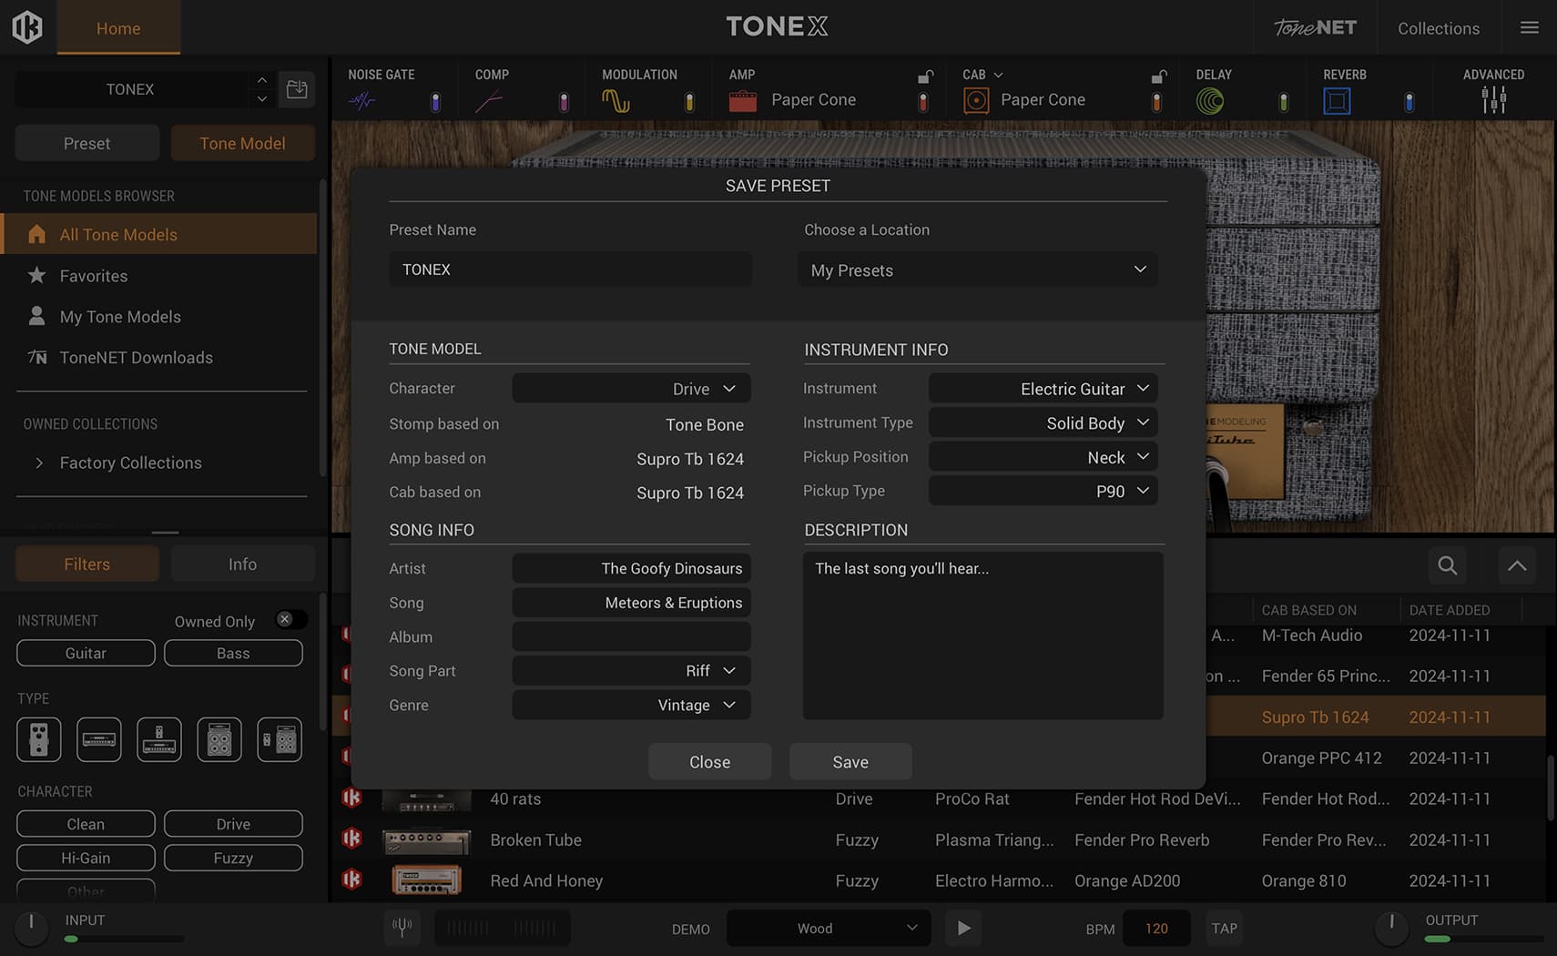Toggle the AMP lock icon
Image resolution: width=1557 pixels, height=956 pixels.
924,76
